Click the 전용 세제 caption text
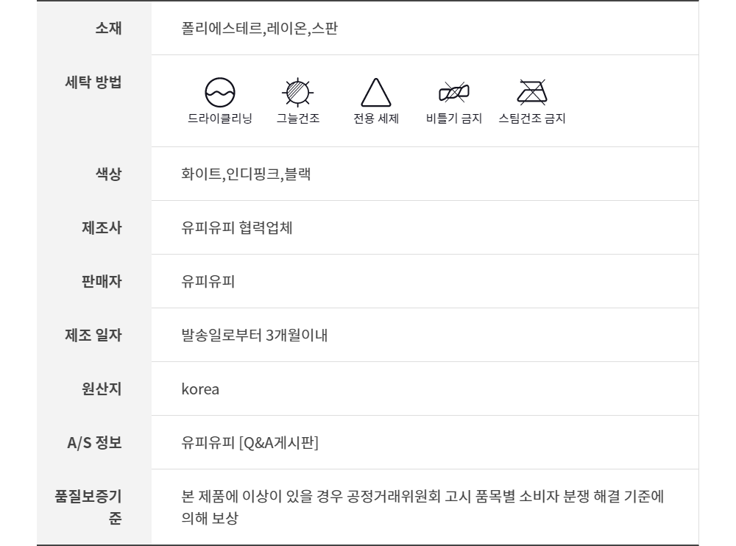This screenshot has height=546, width=736. [x=376, y=118]
